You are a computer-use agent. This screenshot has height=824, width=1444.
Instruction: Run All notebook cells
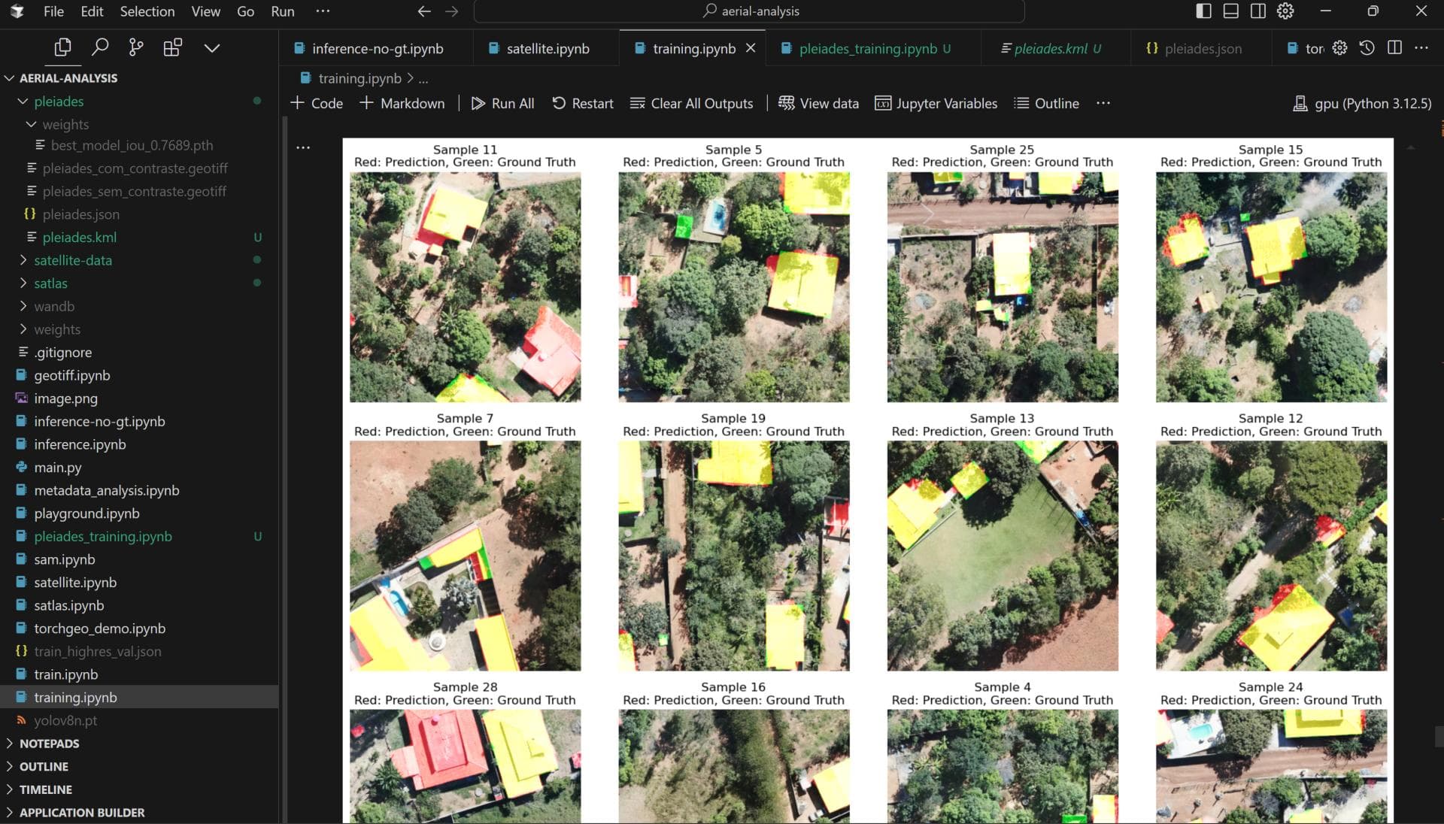[502, 104]
